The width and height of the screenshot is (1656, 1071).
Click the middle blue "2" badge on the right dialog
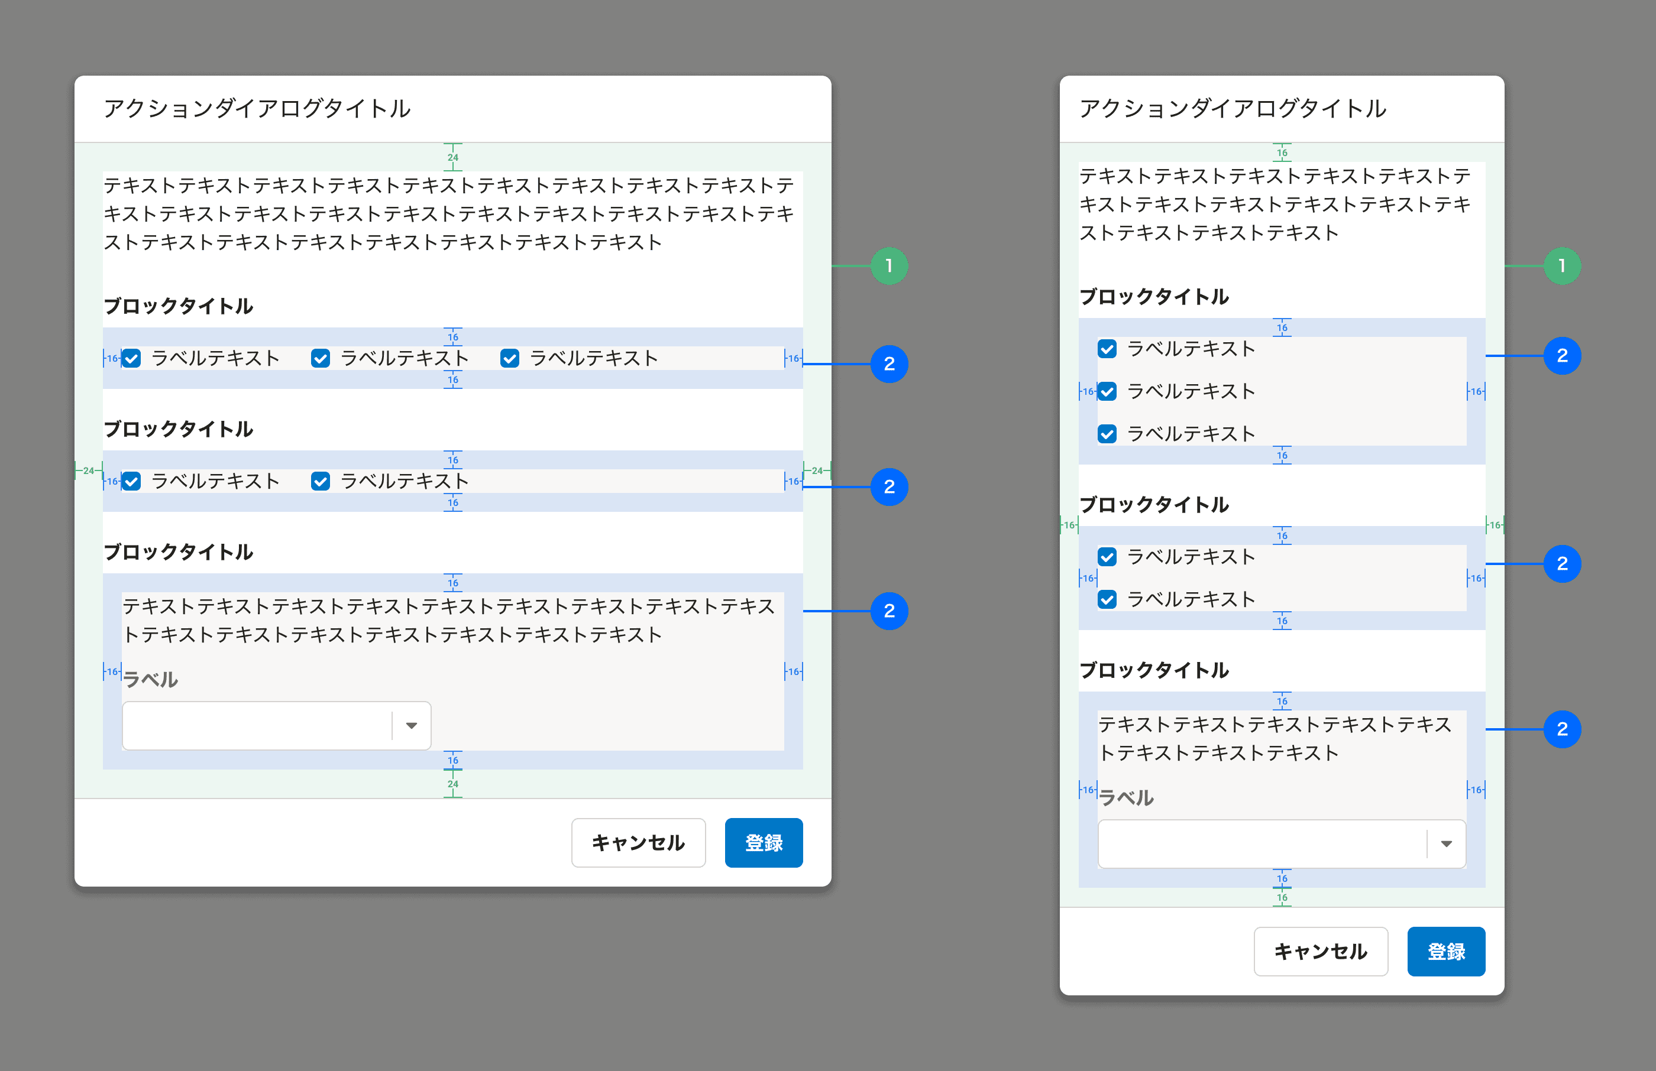tap(1563, 563)
